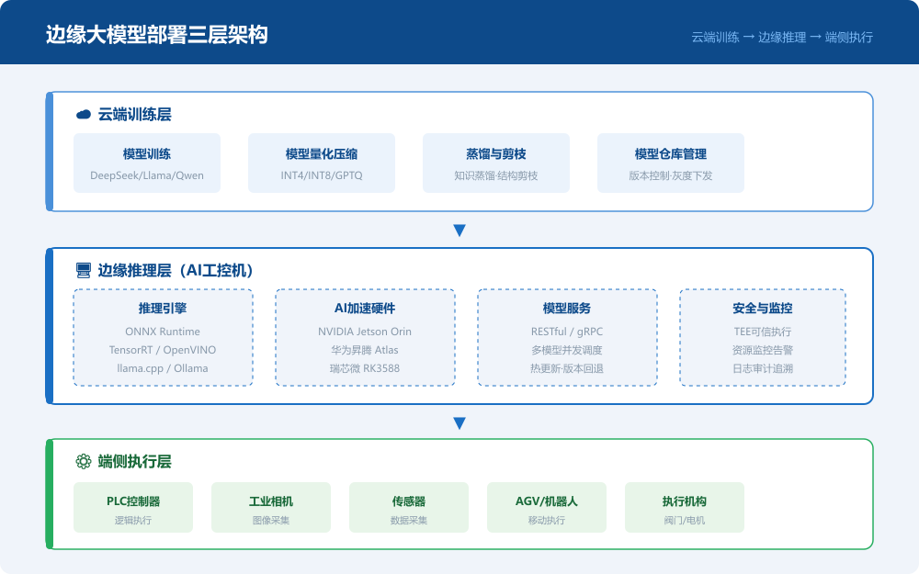Select 端侧执行 in the top breadcrumb
The height and width of the screenshot is (574, 919).
[x=852, y=37]
